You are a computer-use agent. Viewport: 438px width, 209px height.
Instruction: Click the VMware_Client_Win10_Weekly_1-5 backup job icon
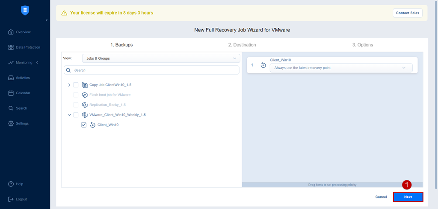point(85,115)
